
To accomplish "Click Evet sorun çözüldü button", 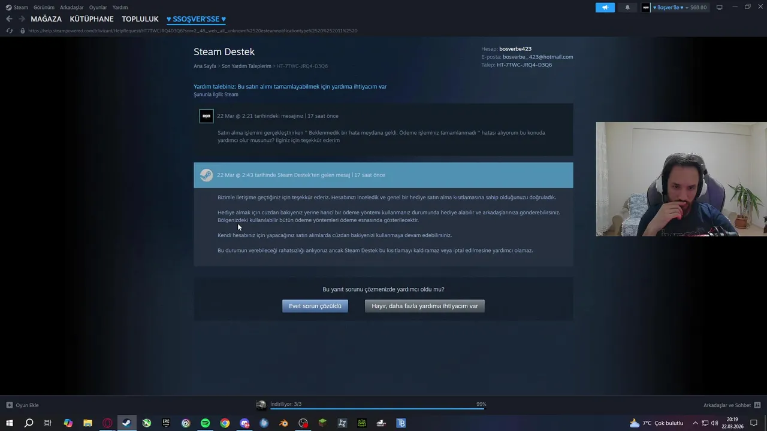I will pyautogui.click(x=315, y=306).
